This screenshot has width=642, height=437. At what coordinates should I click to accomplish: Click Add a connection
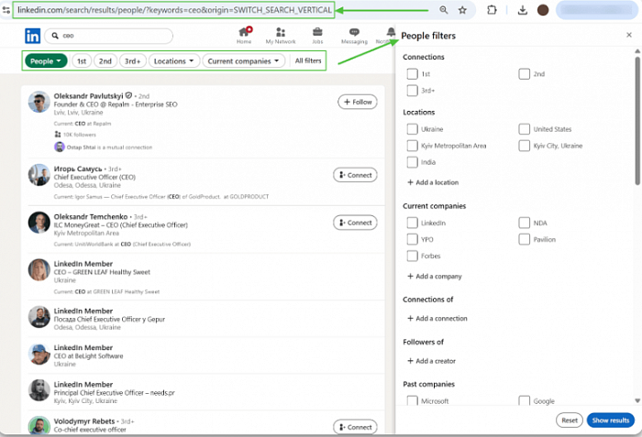pyautogui.click(x=437, y=318)
